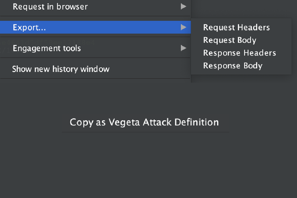Export the Request Body

point(230,40)
